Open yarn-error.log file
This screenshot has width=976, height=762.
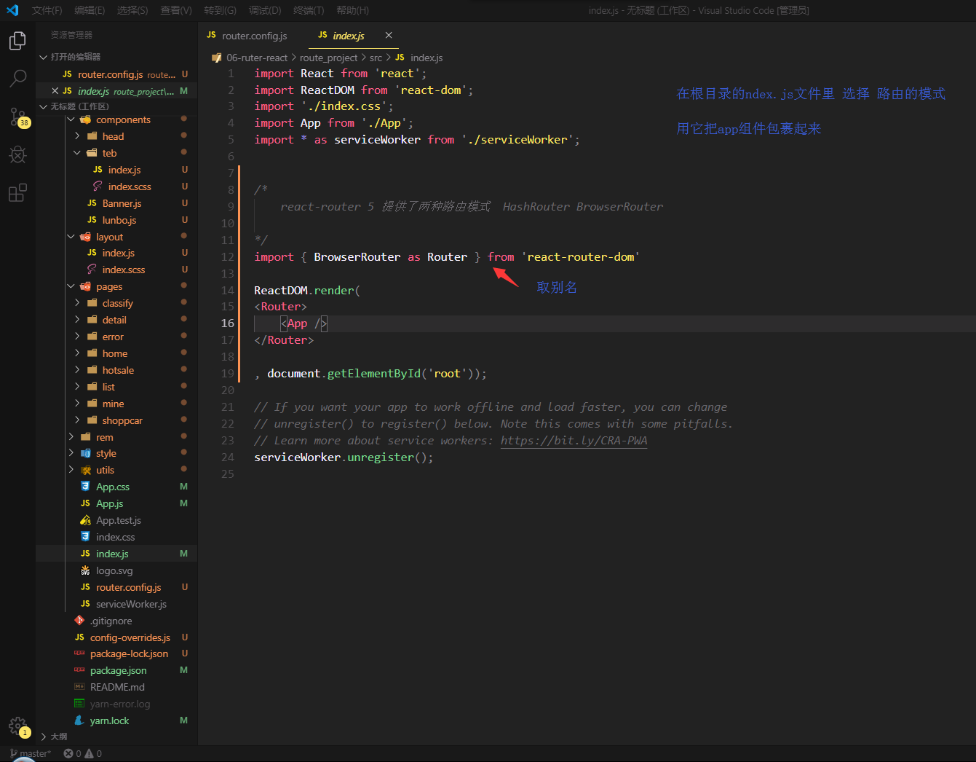pos(120,704)
